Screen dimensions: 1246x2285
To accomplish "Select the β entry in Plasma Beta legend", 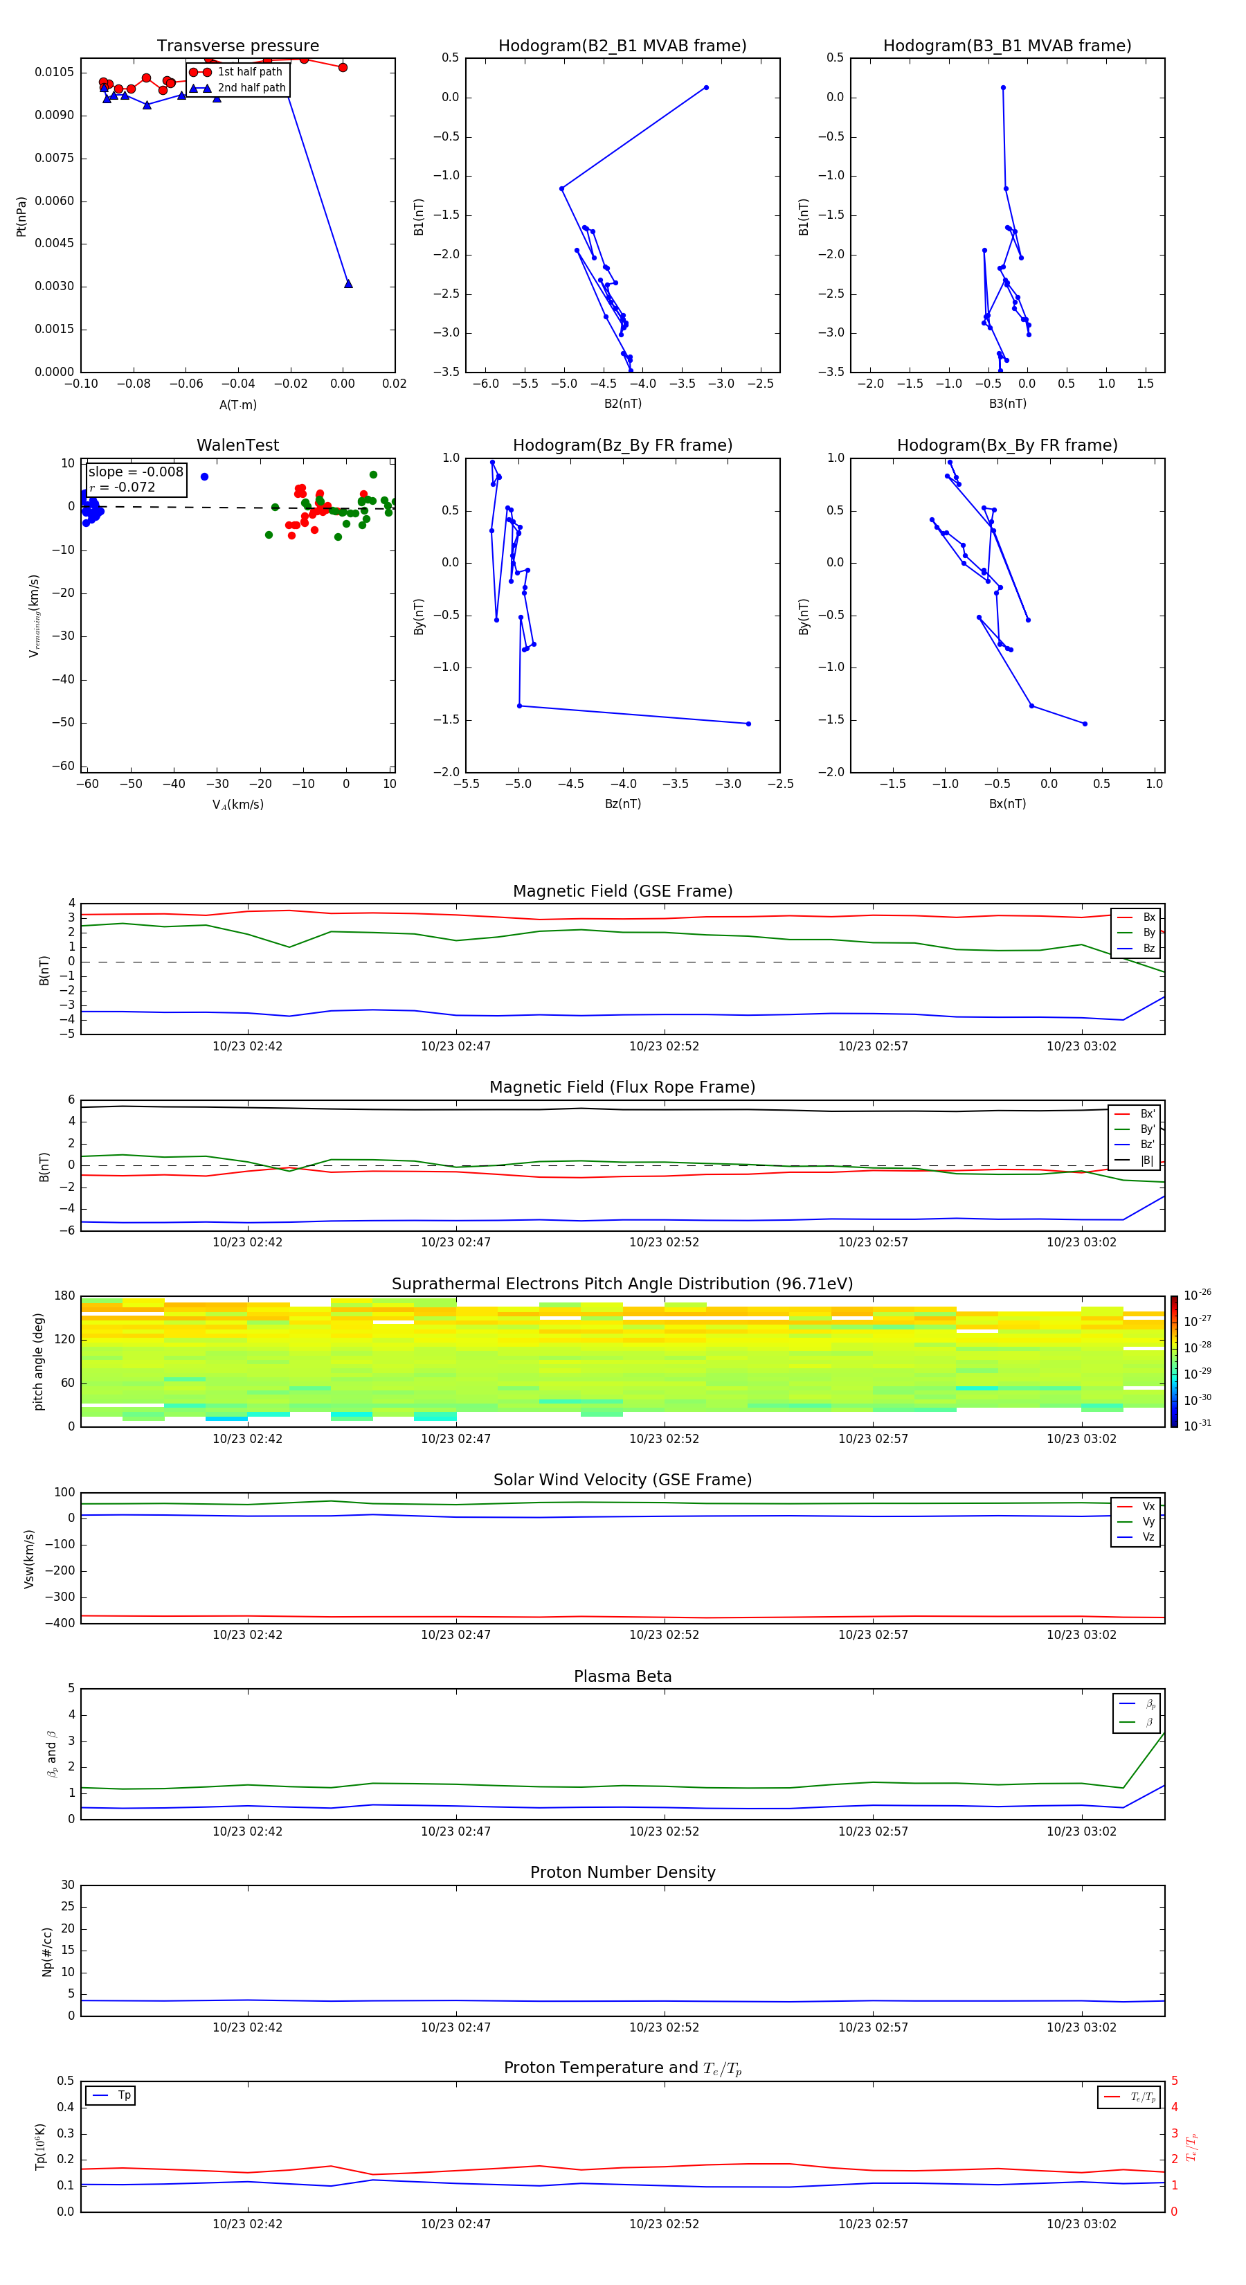I will coord(1137,1722).
